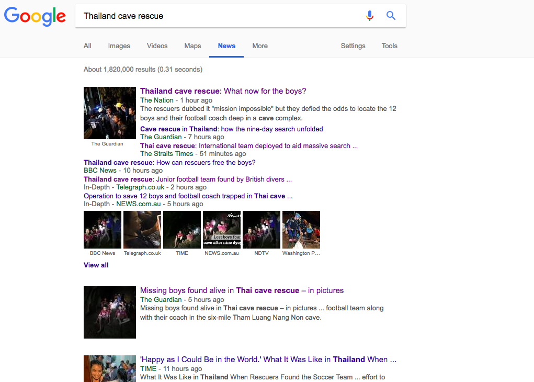Open the Settings menu
This screenshot has width=534, height=382.
[353, 46]
